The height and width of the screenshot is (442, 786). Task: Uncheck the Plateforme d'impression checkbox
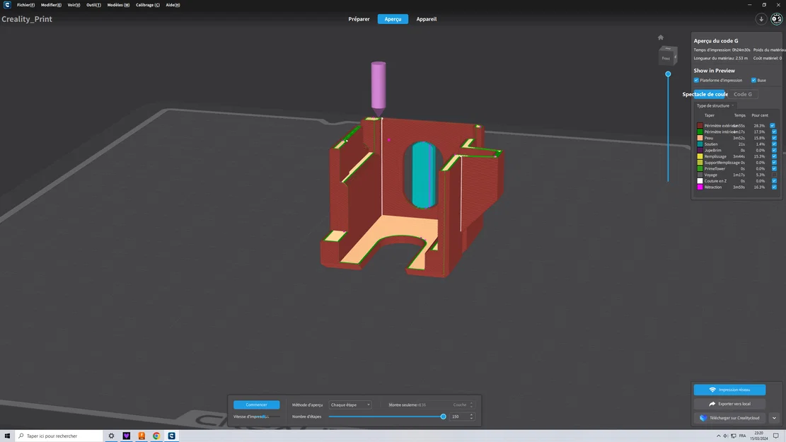pos(696,80)
